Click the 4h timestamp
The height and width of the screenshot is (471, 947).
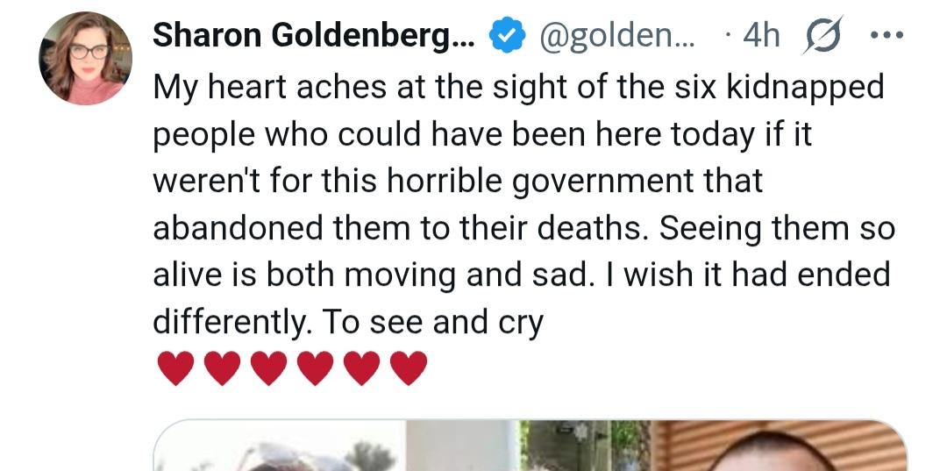tap(759, 35)
